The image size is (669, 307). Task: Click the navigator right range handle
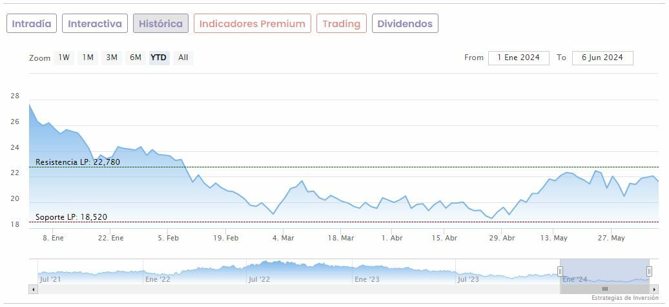649,271
